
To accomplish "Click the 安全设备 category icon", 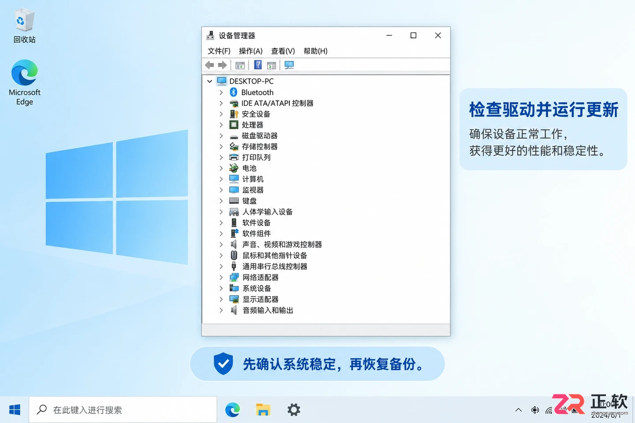I will 234,114.
